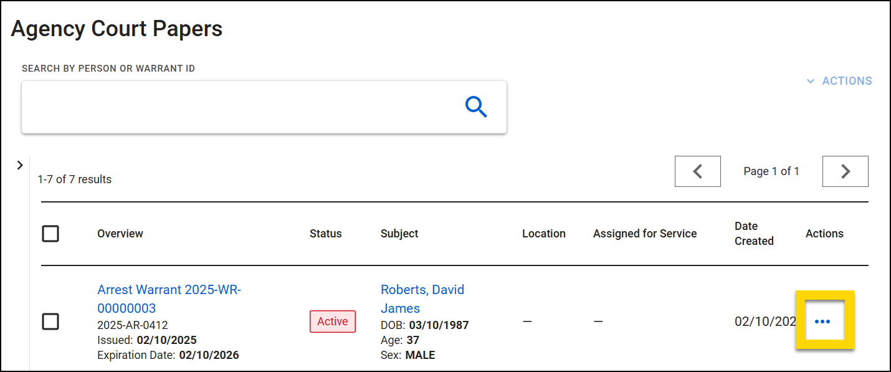Click the next page arrow

pyautogui.click(x=845, y=171)
